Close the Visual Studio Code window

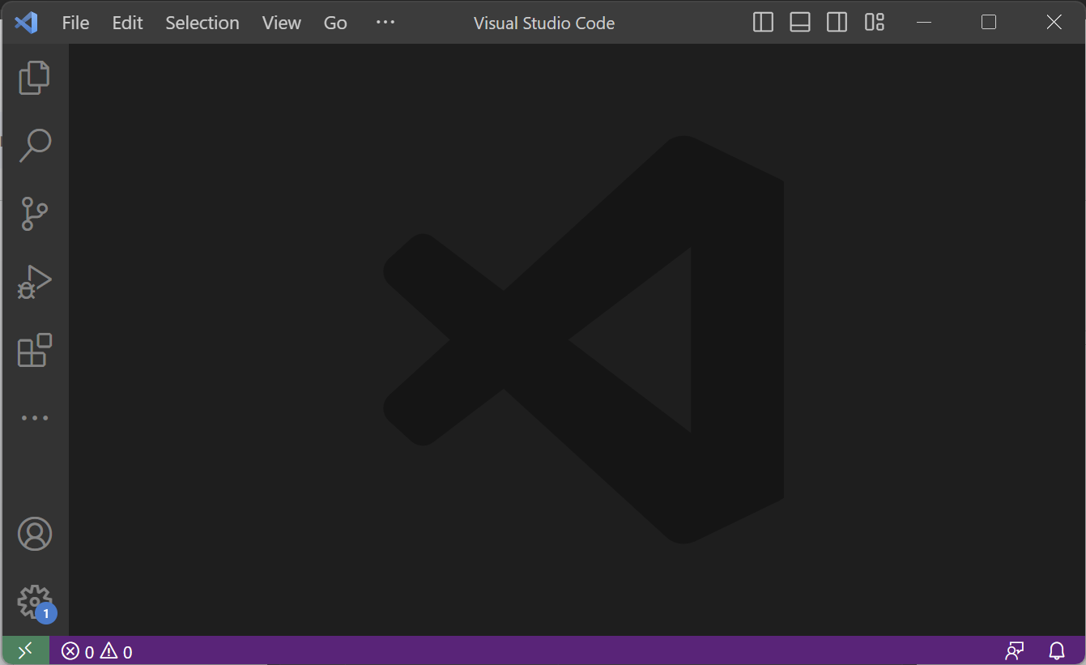pos(1054,23)
